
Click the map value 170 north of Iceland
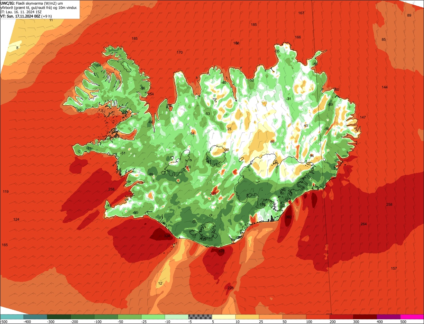click(180, 52)
